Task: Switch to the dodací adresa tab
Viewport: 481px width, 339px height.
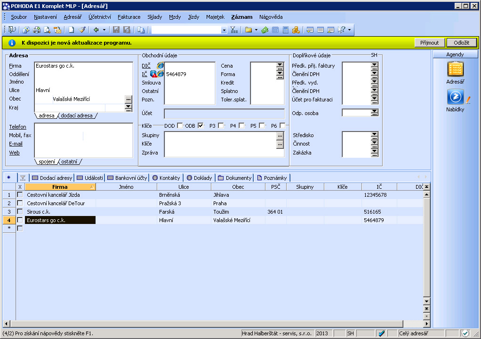Action: [x=77, y=116]
